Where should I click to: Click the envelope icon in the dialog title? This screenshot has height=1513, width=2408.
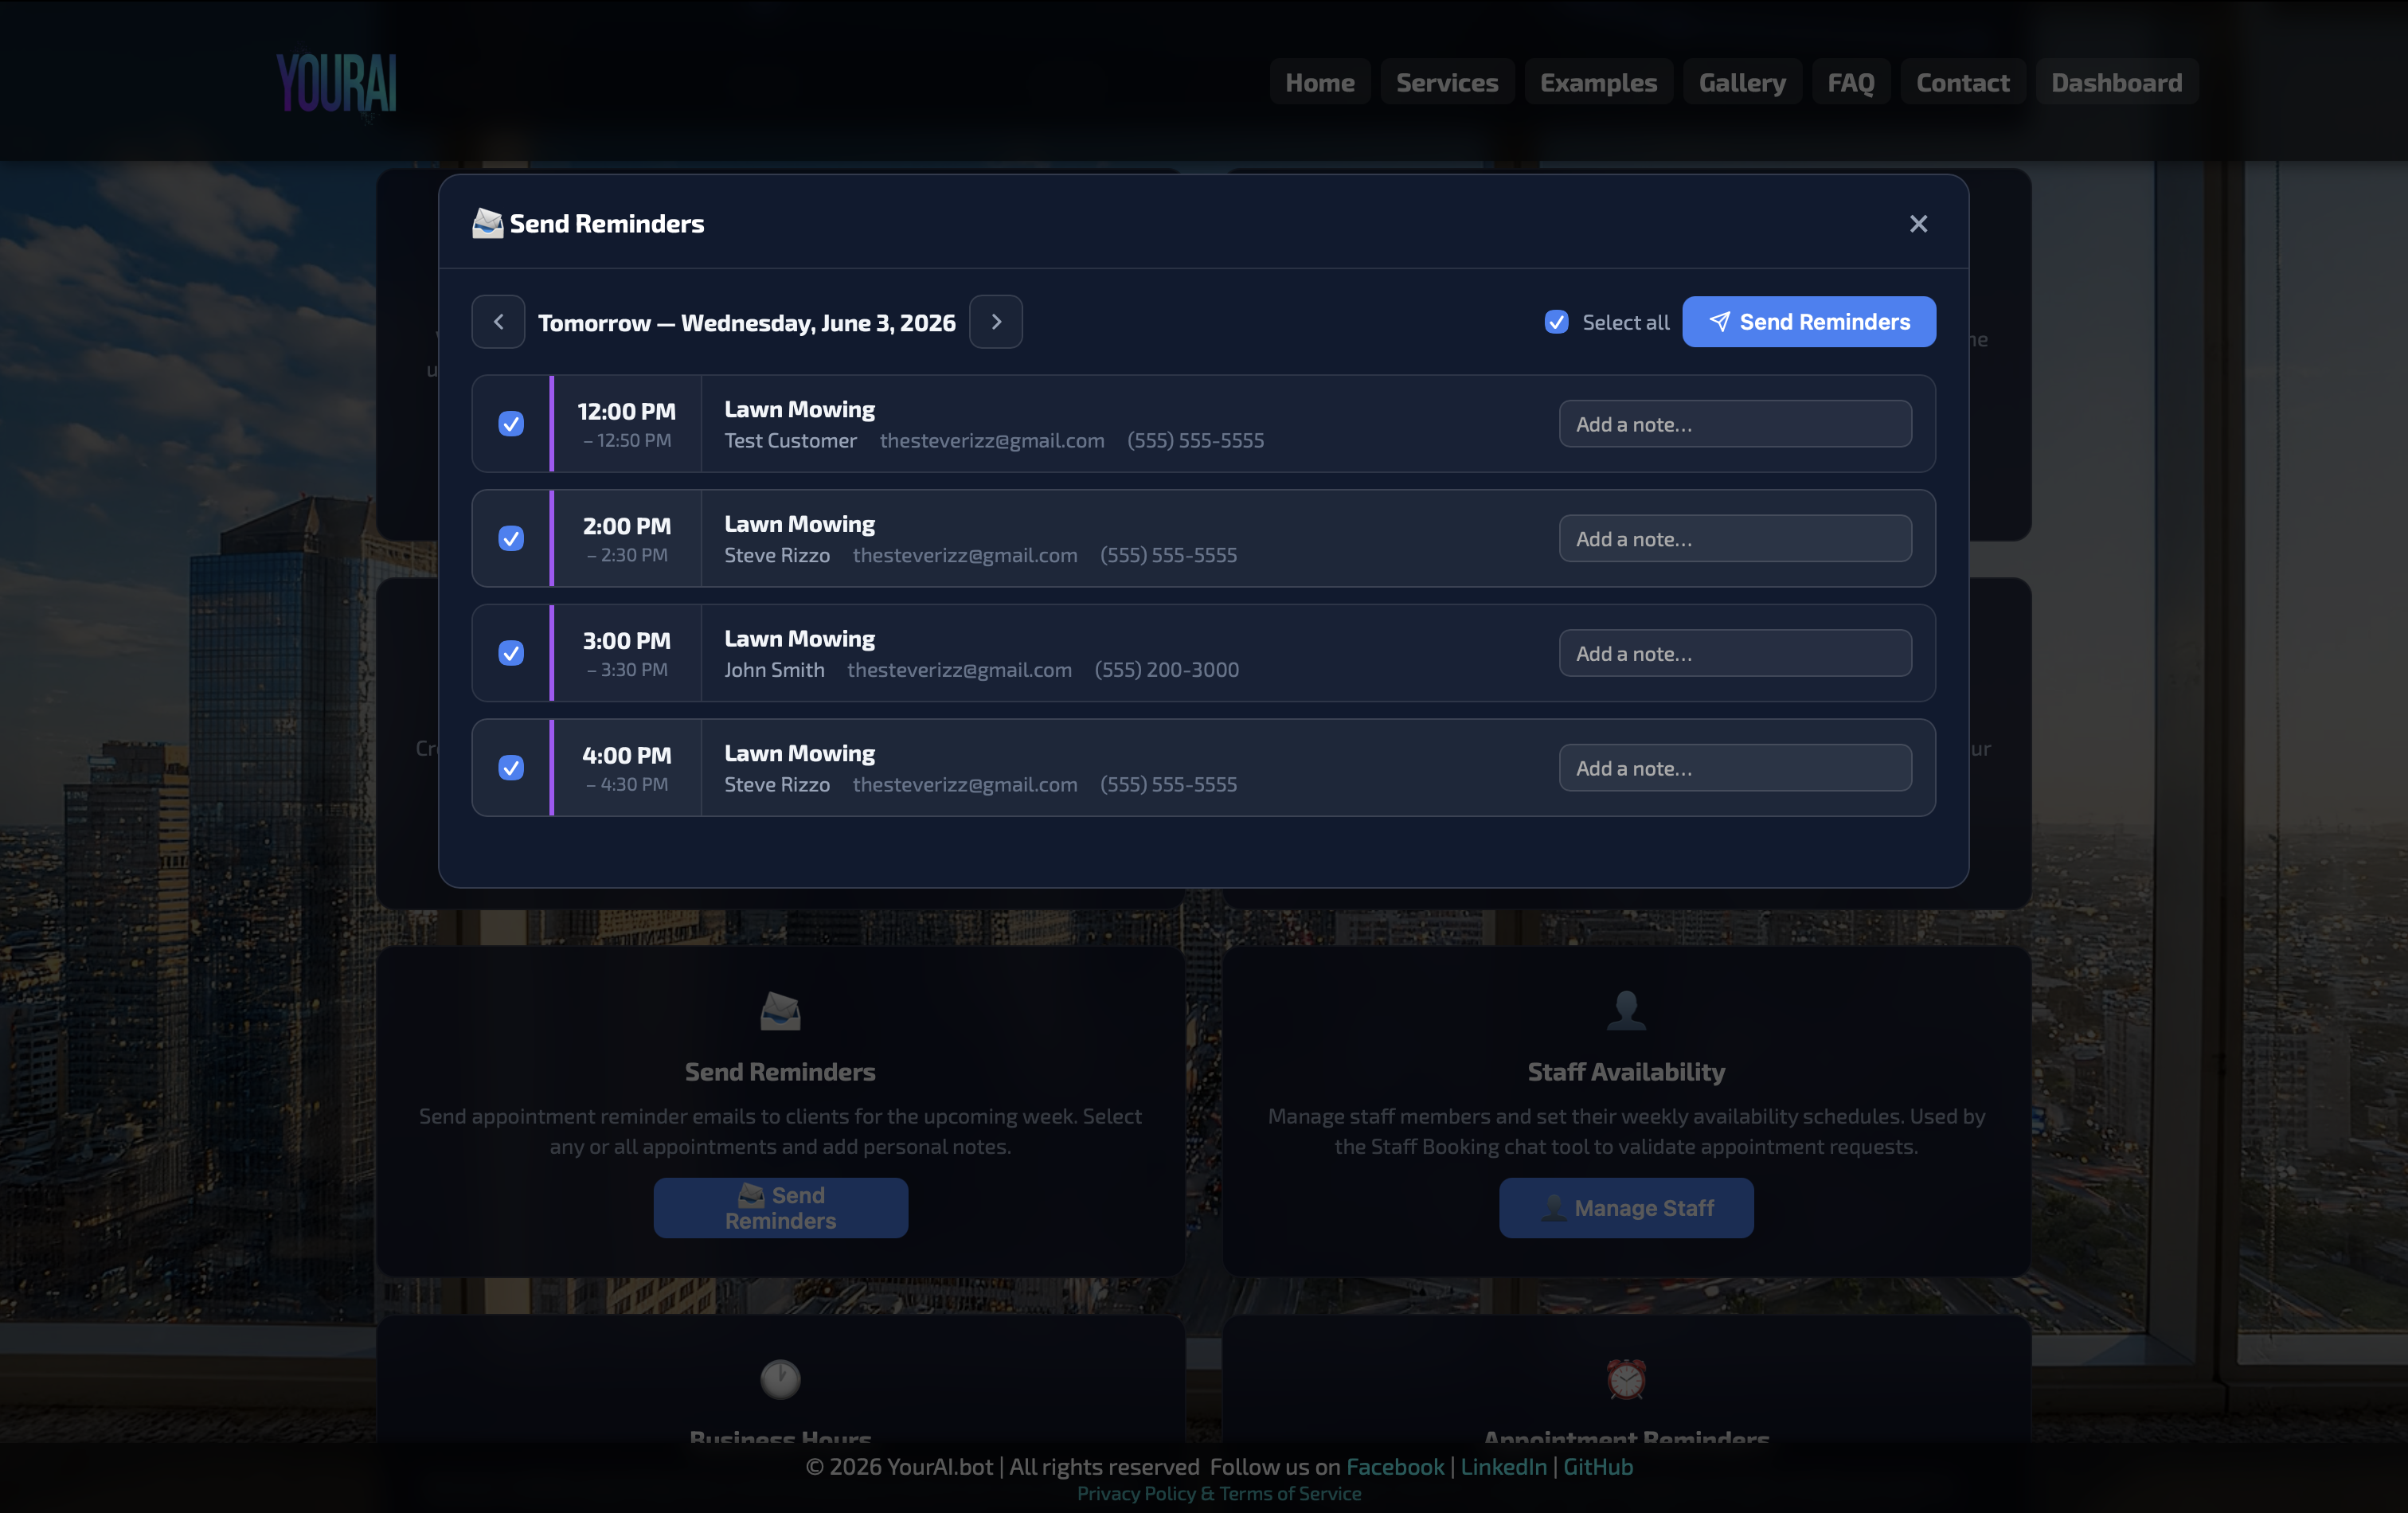[x=487, y=223]
